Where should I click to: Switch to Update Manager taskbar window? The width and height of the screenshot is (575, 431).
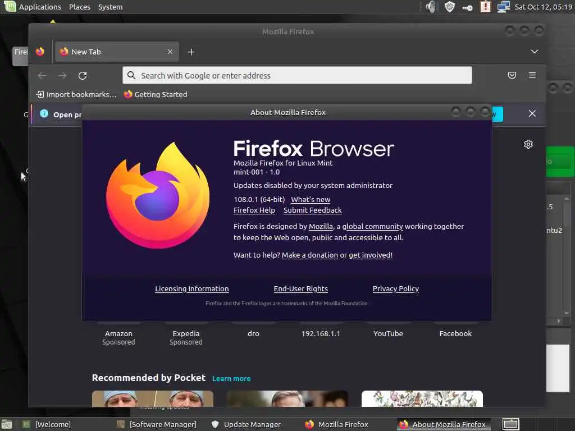pos(246,424)
